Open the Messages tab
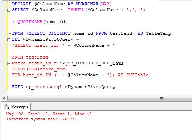 (17, 107)
